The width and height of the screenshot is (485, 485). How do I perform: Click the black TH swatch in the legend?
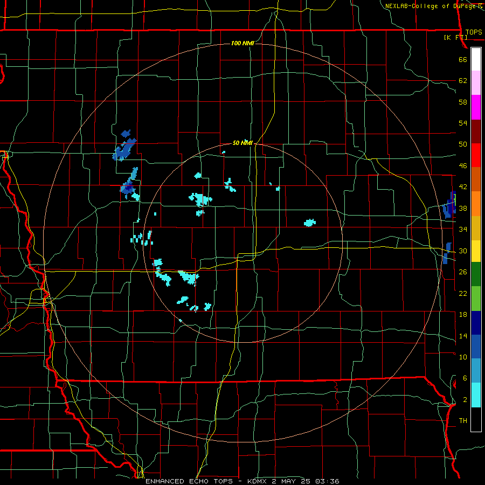[x=476, y=419]
